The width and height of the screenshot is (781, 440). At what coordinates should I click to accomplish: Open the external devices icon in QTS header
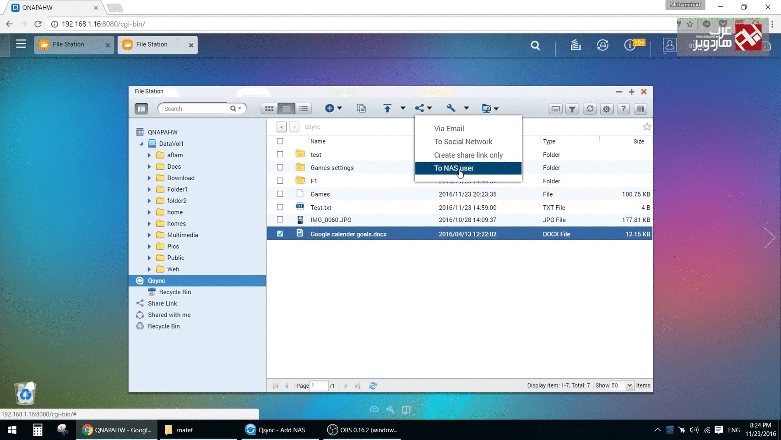click(x=602, y=45)
